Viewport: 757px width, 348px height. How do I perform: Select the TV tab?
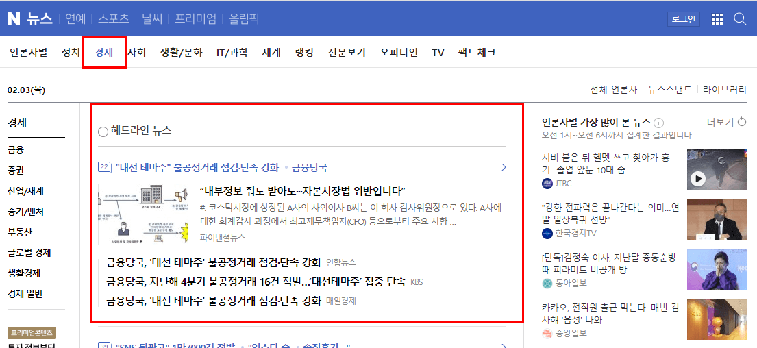pos(438,52)
